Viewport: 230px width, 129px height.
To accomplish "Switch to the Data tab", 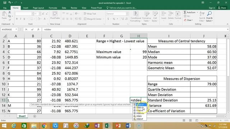I will click(x=64, y=8).
